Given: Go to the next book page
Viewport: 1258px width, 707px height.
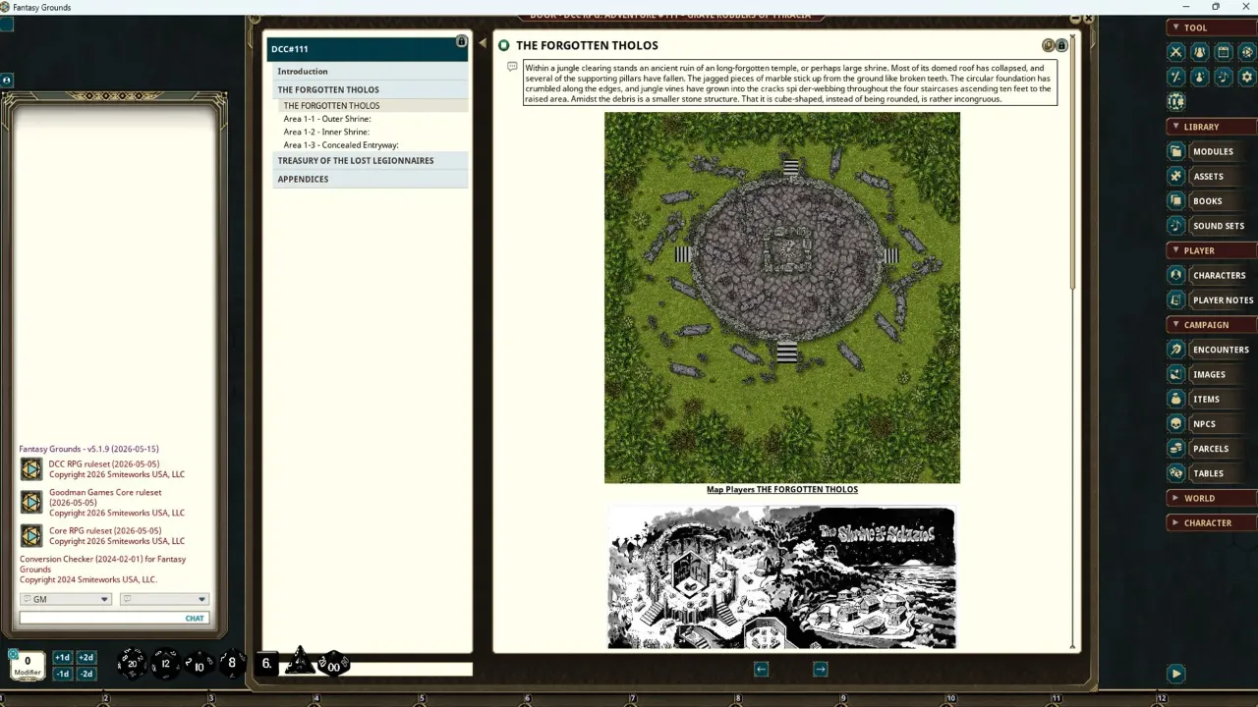Looking at the screenshot, I should 821,669.
